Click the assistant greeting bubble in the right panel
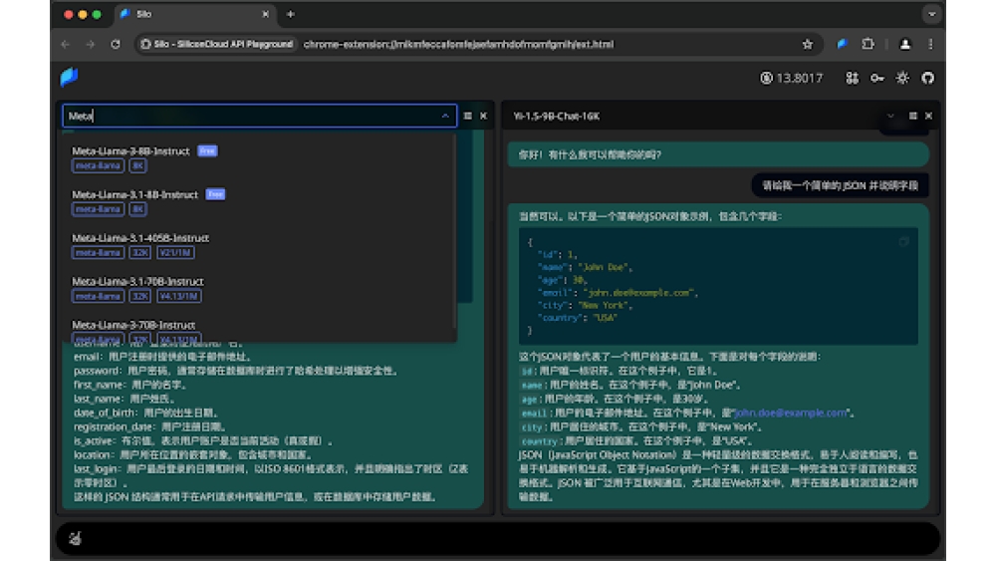Viewport: 996px width, 561px height. point(718,154)
